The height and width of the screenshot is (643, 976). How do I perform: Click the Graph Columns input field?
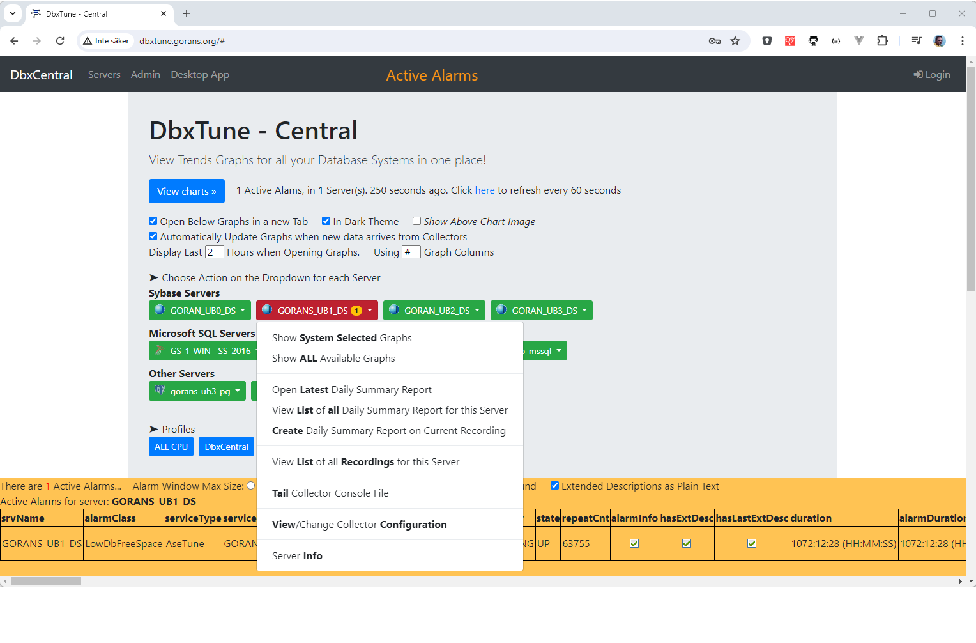click(x=411, y=252)
